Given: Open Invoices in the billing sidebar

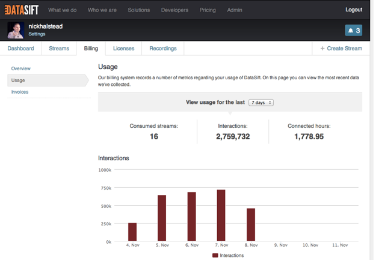Looking at the screenshot, I should click(20, 92).
